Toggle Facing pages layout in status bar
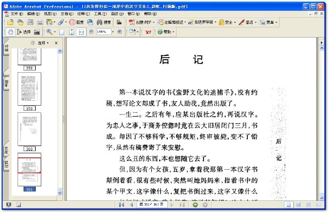The image size is (329, 213). (318, 205)
